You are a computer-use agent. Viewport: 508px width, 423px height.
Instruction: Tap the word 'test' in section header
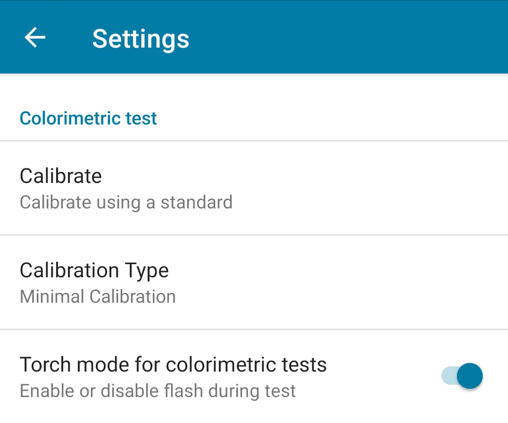(x=141, y=118)
